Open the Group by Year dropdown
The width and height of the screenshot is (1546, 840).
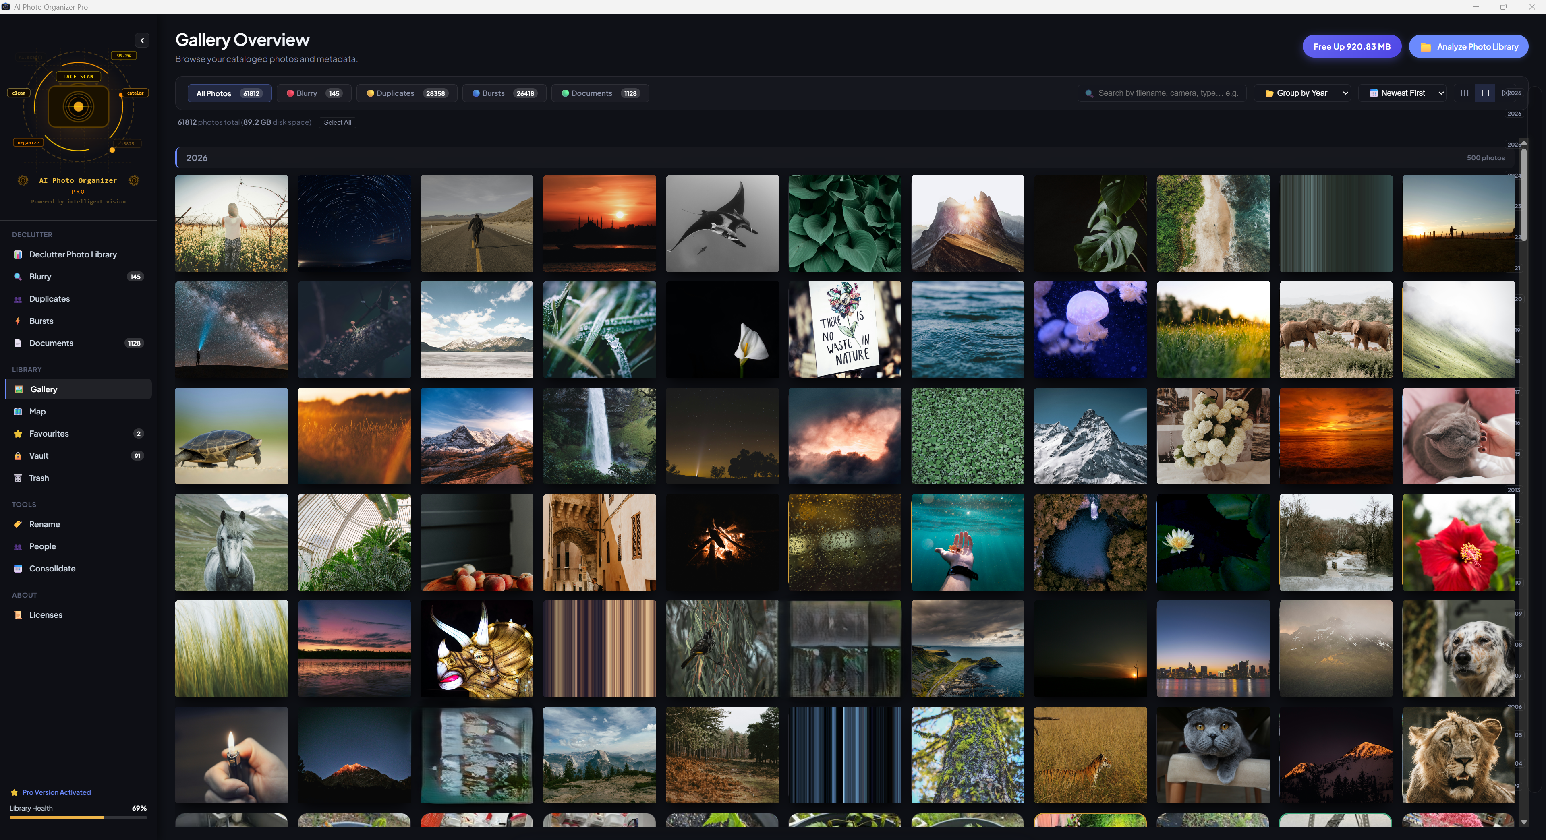tap(1303, 93)
